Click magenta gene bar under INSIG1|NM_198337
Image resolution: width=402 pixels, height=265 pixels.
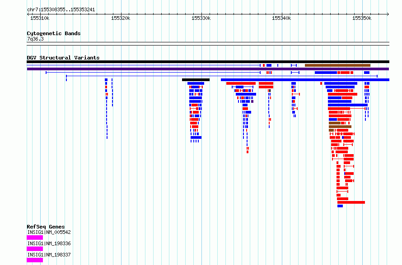(35, 260)
